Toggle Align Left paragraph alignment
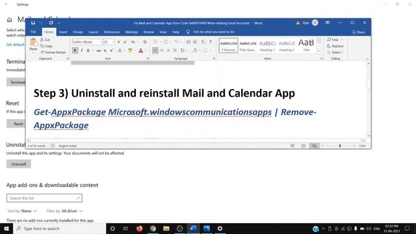The image size is (416, 234). 155,51
